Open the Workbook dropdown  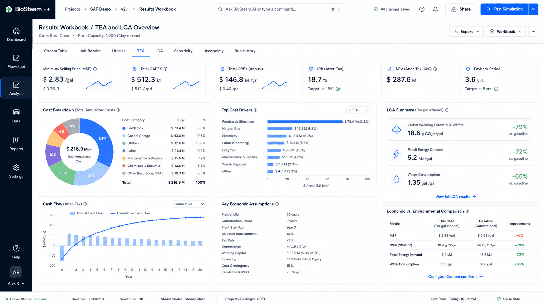pyautogui.click(x=506, y=32)
